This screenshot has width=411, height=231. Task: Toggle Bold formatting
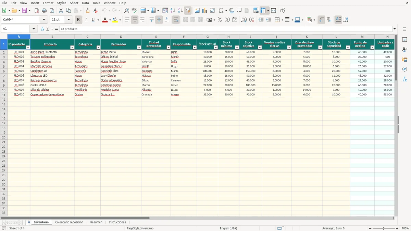coord(78,20)
